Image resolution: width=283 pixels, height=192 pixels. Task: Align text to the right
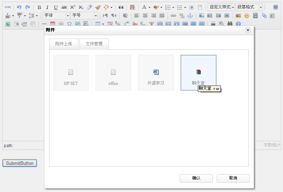(x=154, y=16)
